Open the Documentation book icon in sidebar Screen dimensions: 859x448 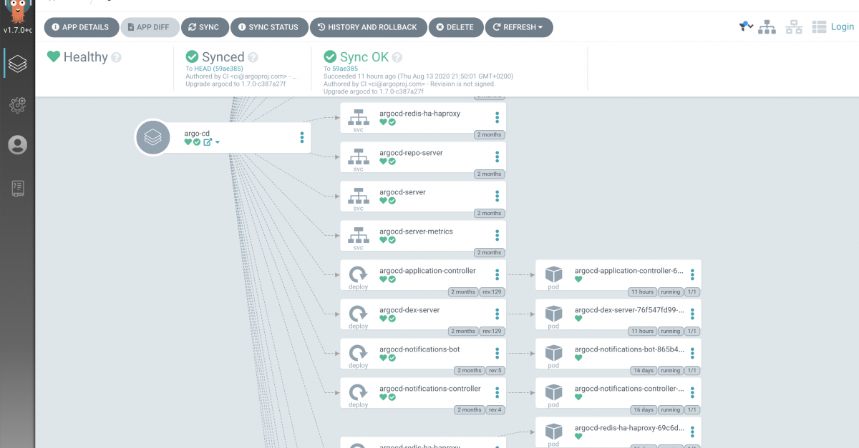coord(18,188)
